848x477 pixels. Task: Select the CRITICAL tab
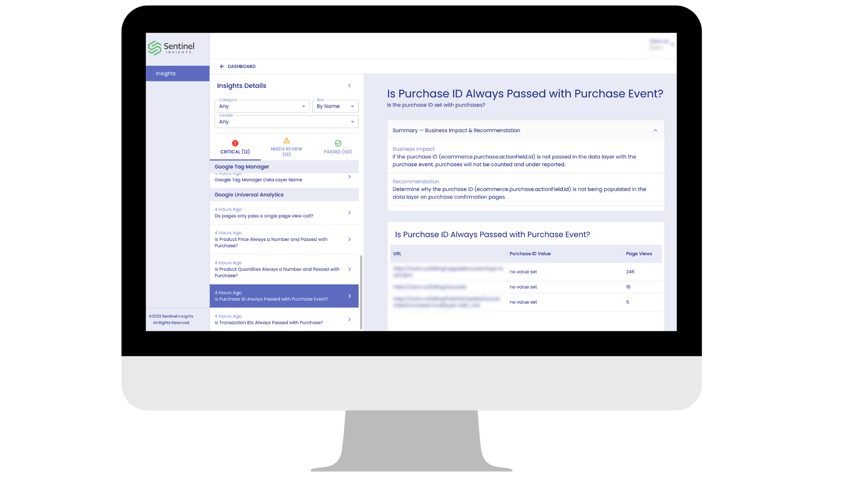[235, 147]
